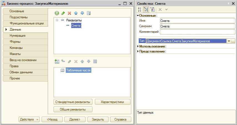Click the Комментарий input field
This screenshot has width=237, height=125.
(x=197, y=32)
